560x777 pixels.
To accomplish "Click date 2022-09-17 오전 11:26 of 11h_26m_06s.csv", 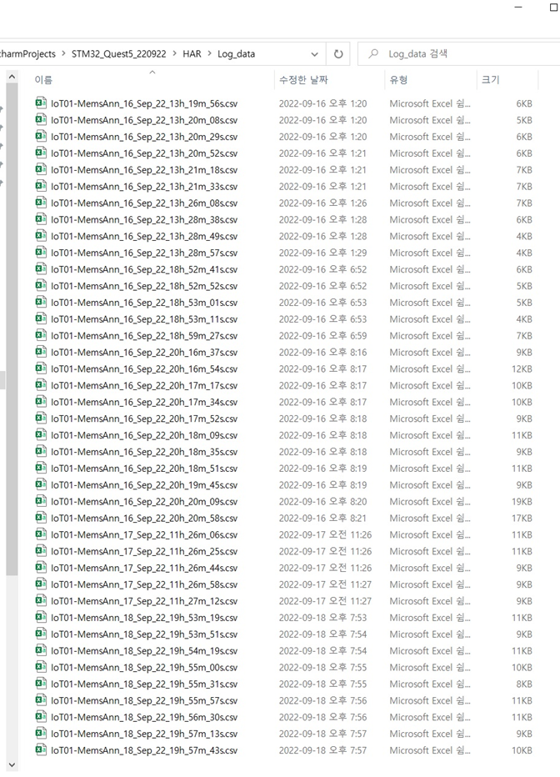I will click(325, 534).
